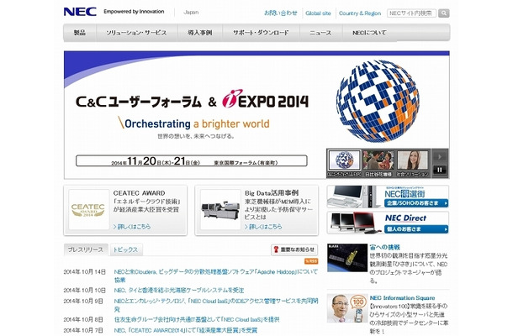Open the CEATEC AWARD2014 経済産業大臣賞 release

point(186,330)
